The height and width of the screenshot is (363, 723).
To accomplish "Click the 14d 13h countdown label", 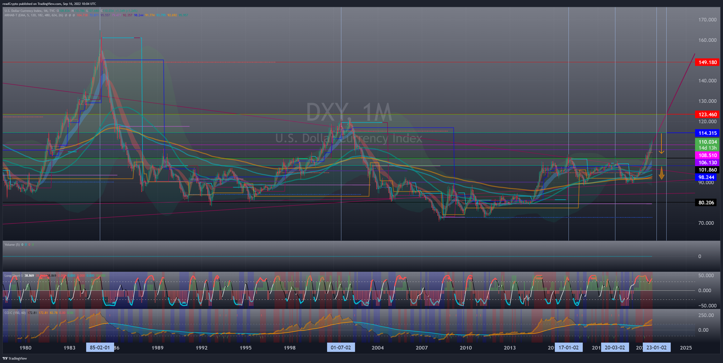I will click(707, 148).
